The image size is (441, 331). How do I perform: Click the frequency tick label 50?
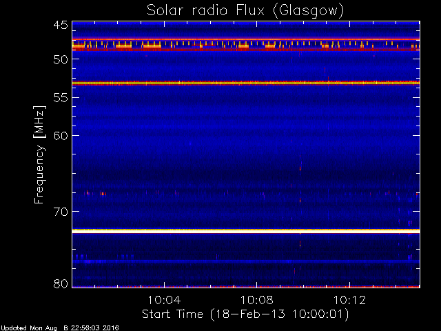tap(61, 60)
